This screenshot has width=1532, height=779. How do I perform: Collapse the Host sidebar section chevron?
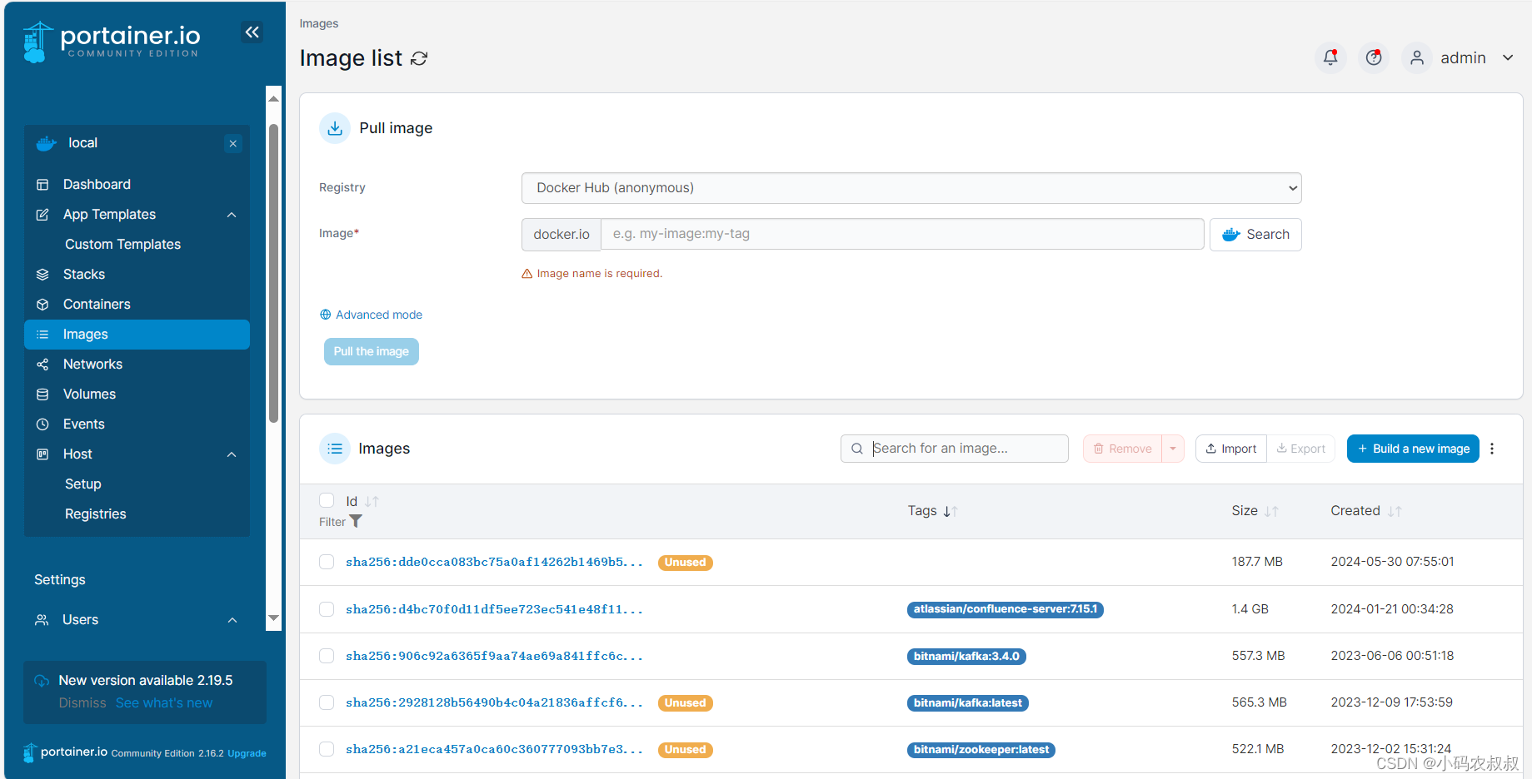point(232,454)
